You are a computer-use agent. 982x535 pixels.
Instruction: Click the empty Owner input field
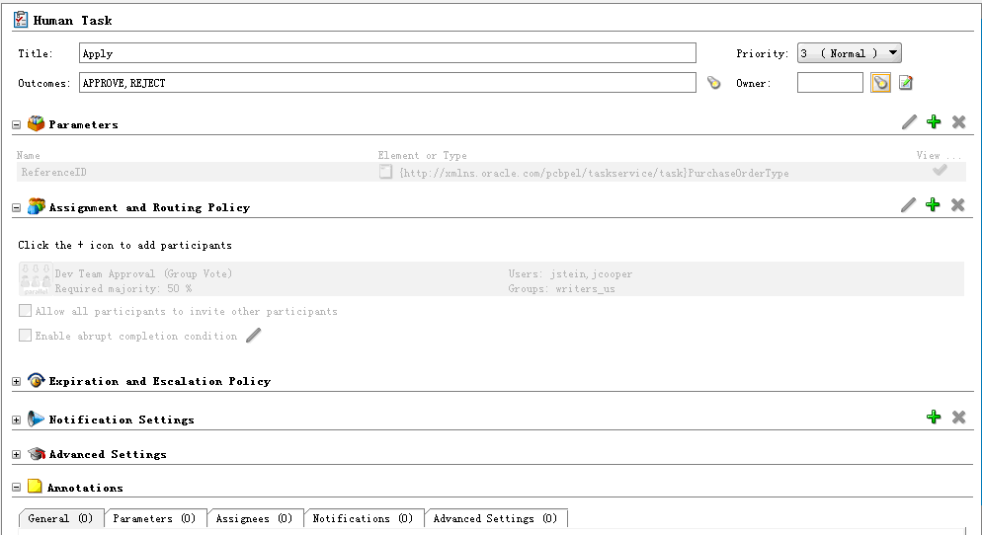coord(830,83)
